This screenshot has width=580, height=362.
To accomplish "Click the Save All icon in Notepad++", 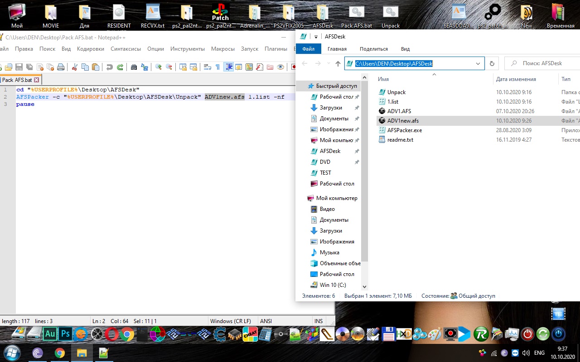I will [29, 67].
